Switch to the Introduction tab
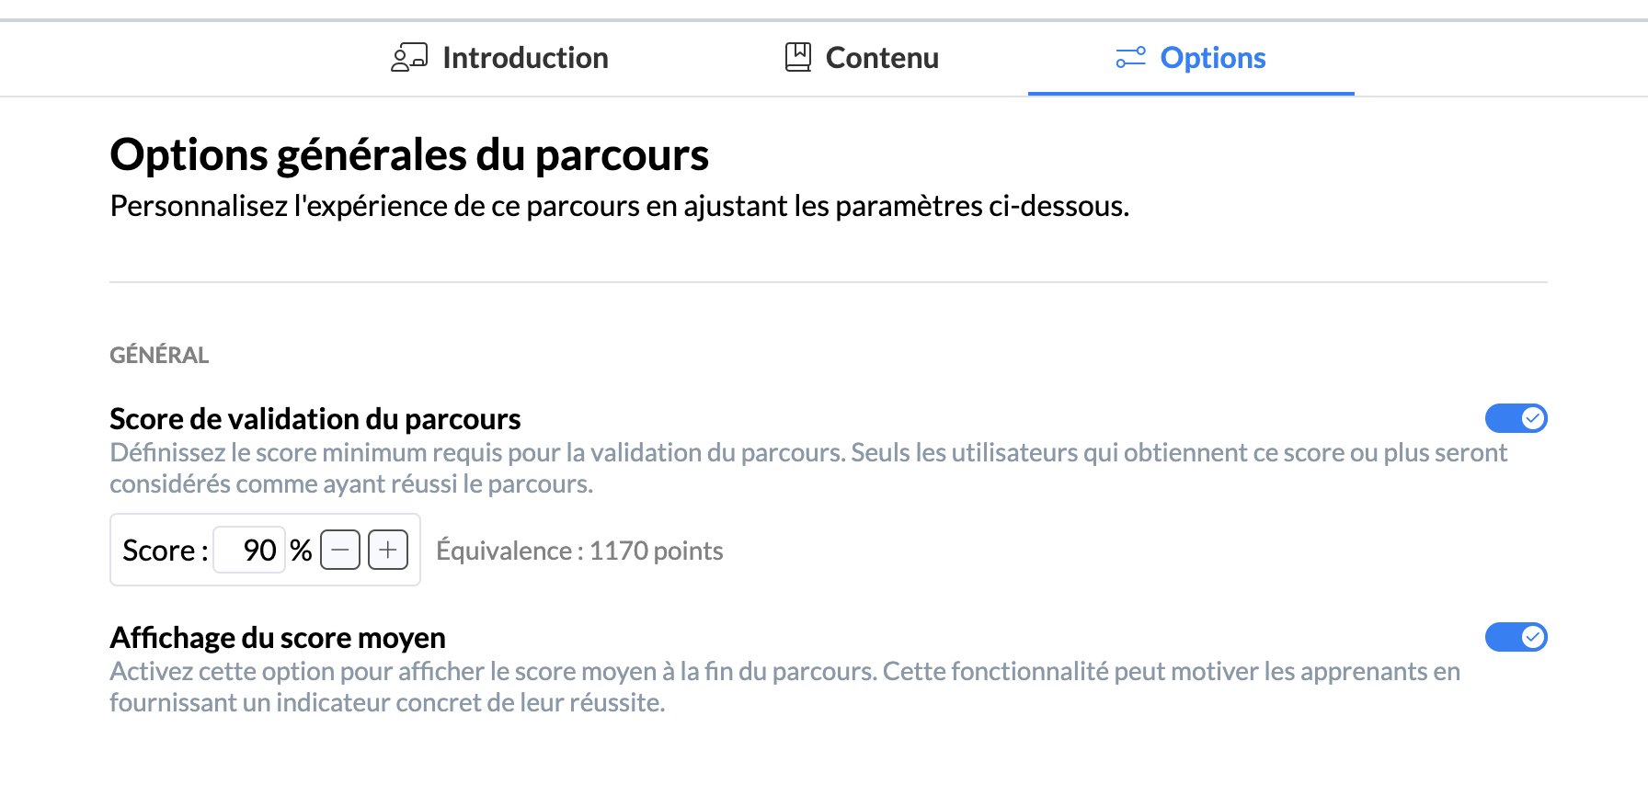 pos(524,58)
